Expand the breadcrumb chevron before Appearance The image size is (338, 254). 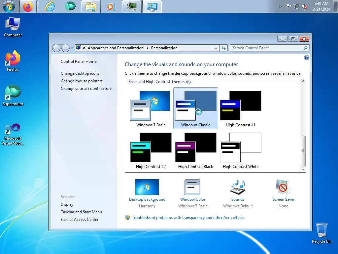click(x=84, y=48)
